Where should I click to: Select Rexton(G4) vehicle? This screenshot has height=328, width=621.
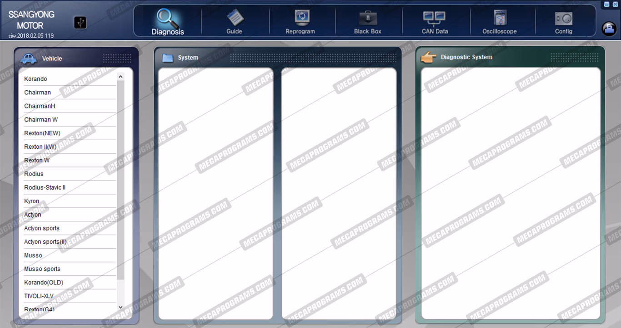point(70,308)
